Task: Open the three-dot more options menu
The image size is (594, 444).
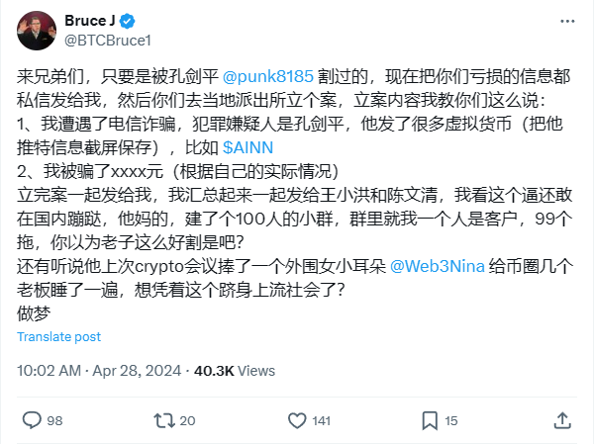Action: coord(567,21)
